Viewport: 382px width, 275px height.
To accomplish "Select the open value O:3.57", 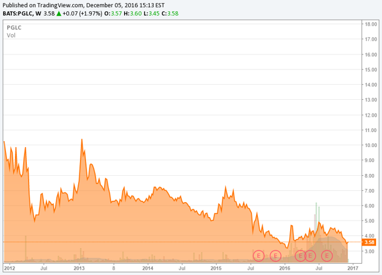I will (x=113, y=13).
